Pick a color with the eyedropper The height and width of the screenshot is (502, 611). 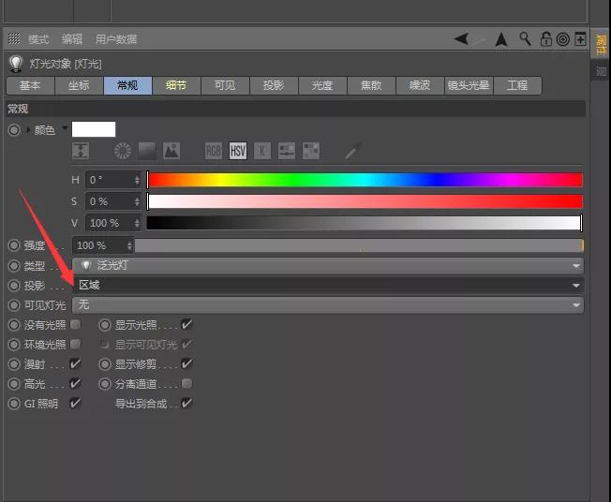point(352,151)
